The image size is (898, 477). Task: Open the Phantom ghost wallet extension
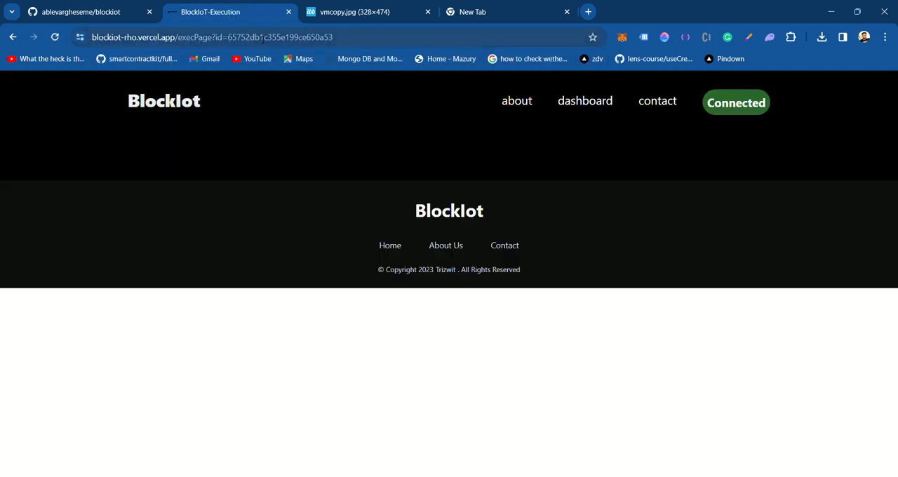[770, 37]
